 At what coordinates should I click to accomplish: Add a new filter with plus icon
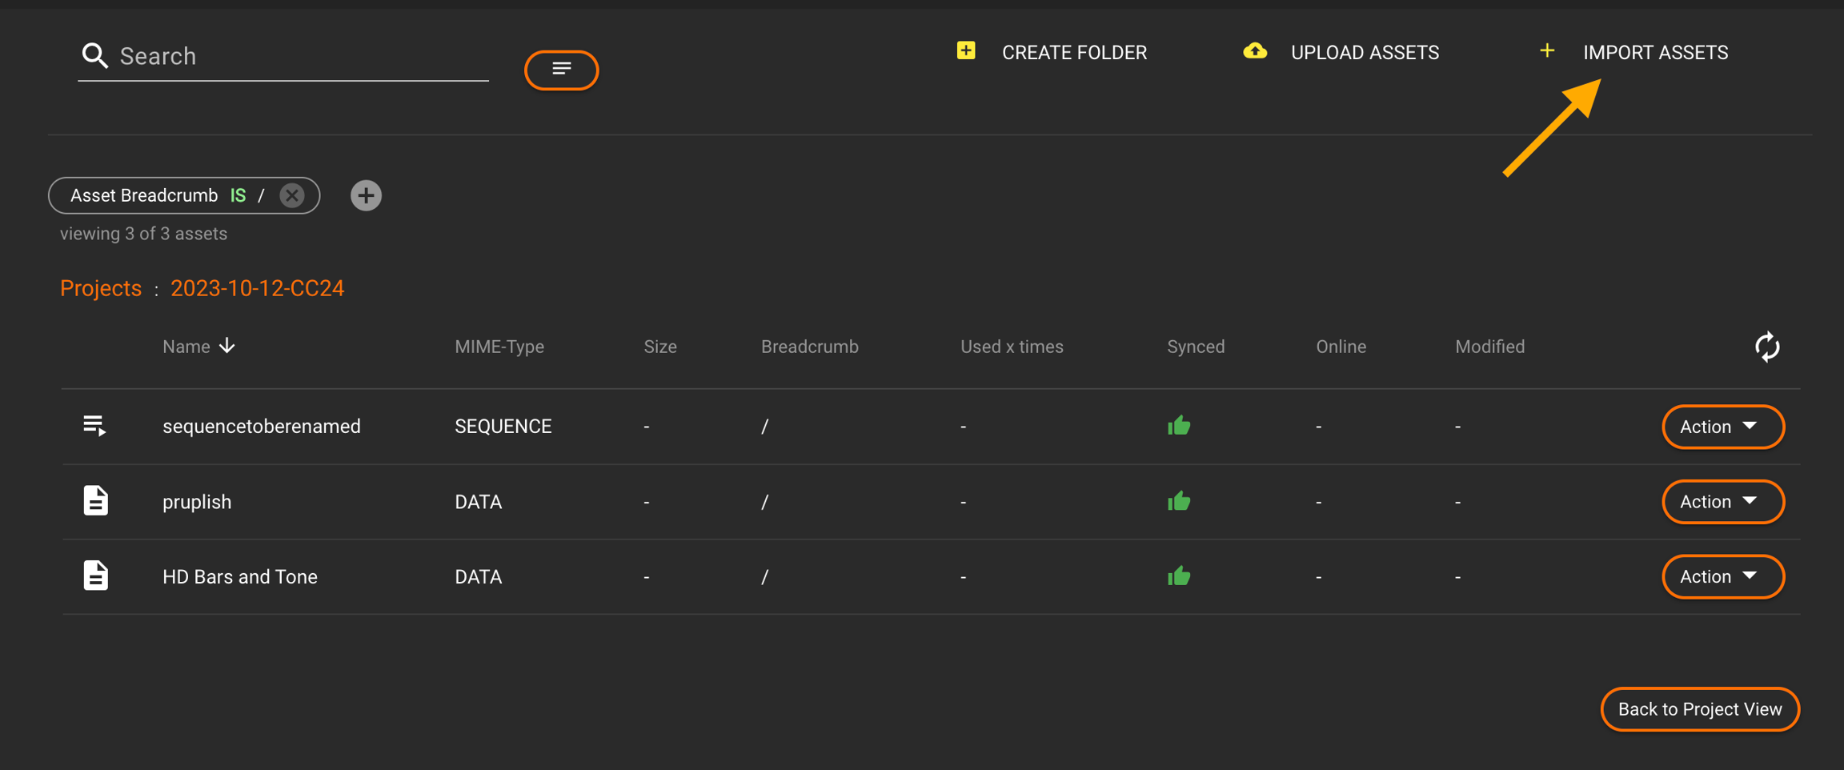tap(366, 195)
